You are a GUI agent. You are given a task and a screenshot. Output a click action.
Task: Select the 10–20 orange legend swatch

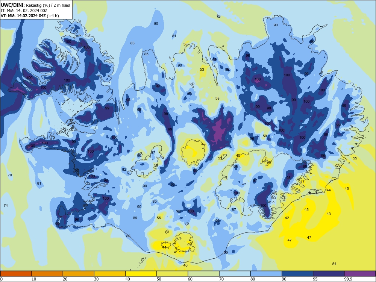47,274
